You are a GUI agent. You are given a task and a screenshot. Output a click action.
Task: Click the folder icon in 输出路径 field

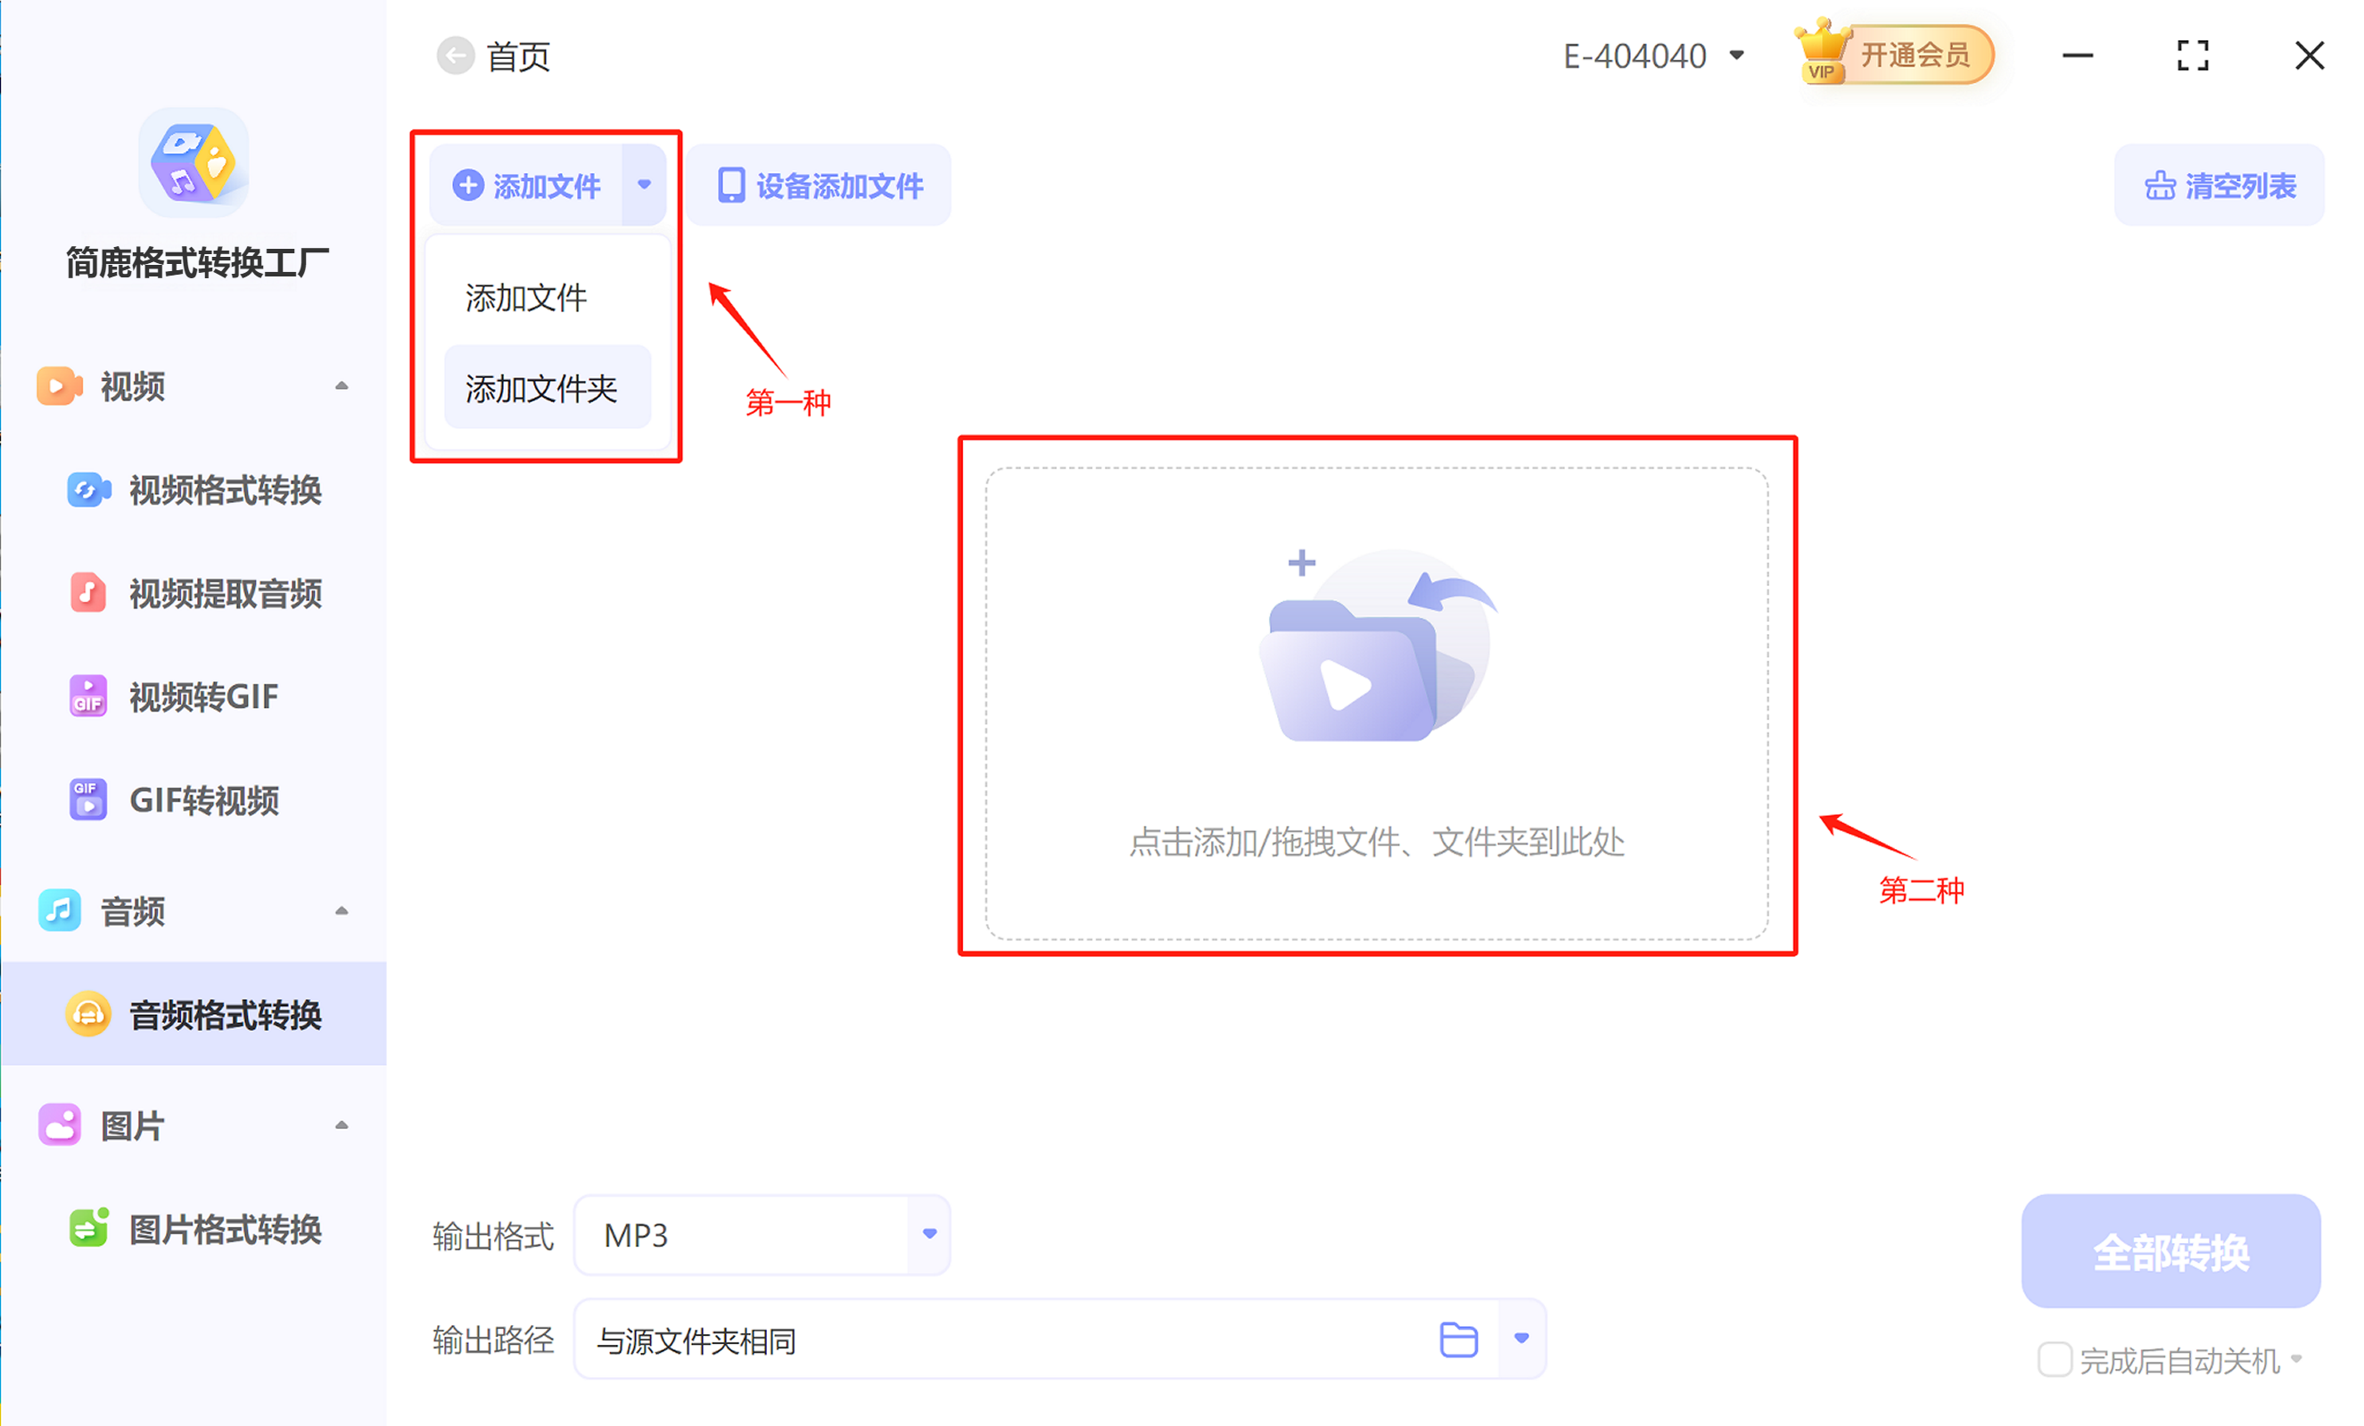[x=1458, y=1339]
